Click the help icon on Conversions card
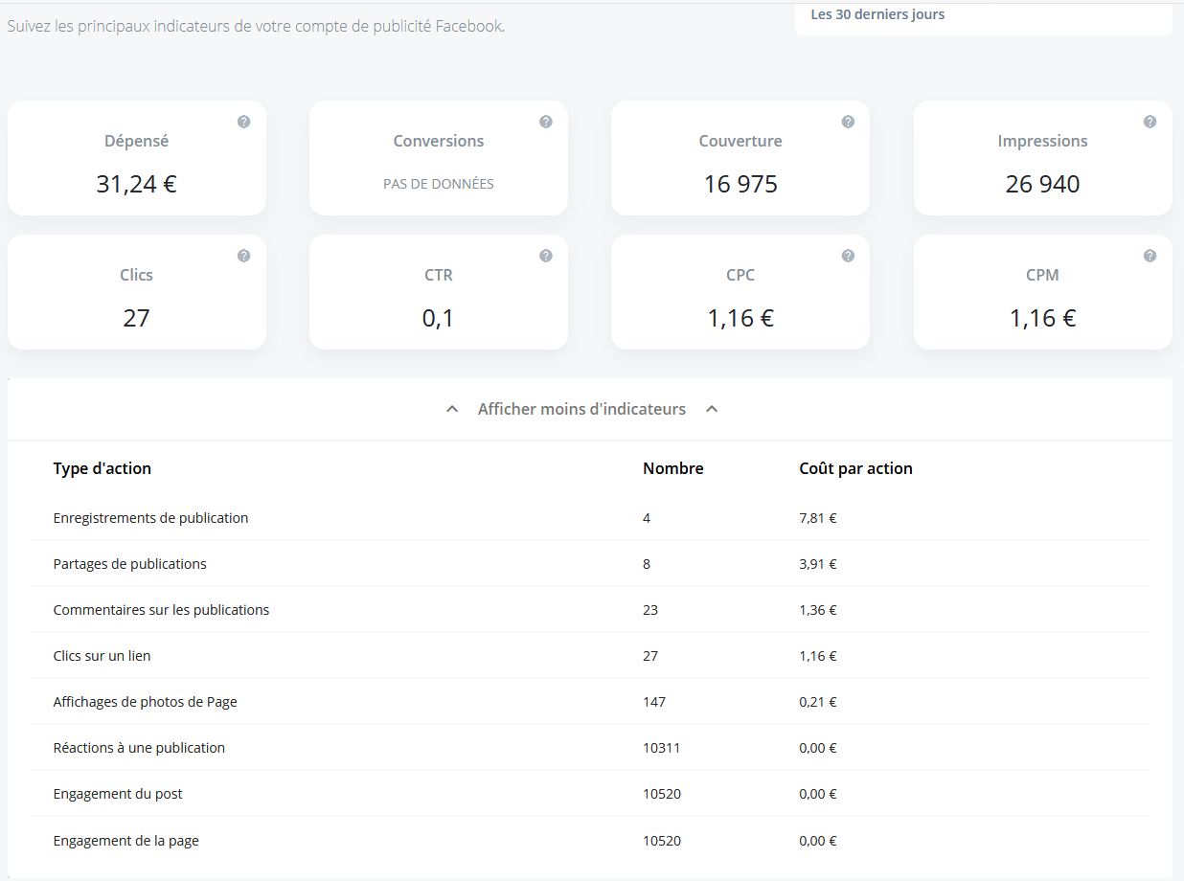The image size is (1184, 881). [545, 122]
